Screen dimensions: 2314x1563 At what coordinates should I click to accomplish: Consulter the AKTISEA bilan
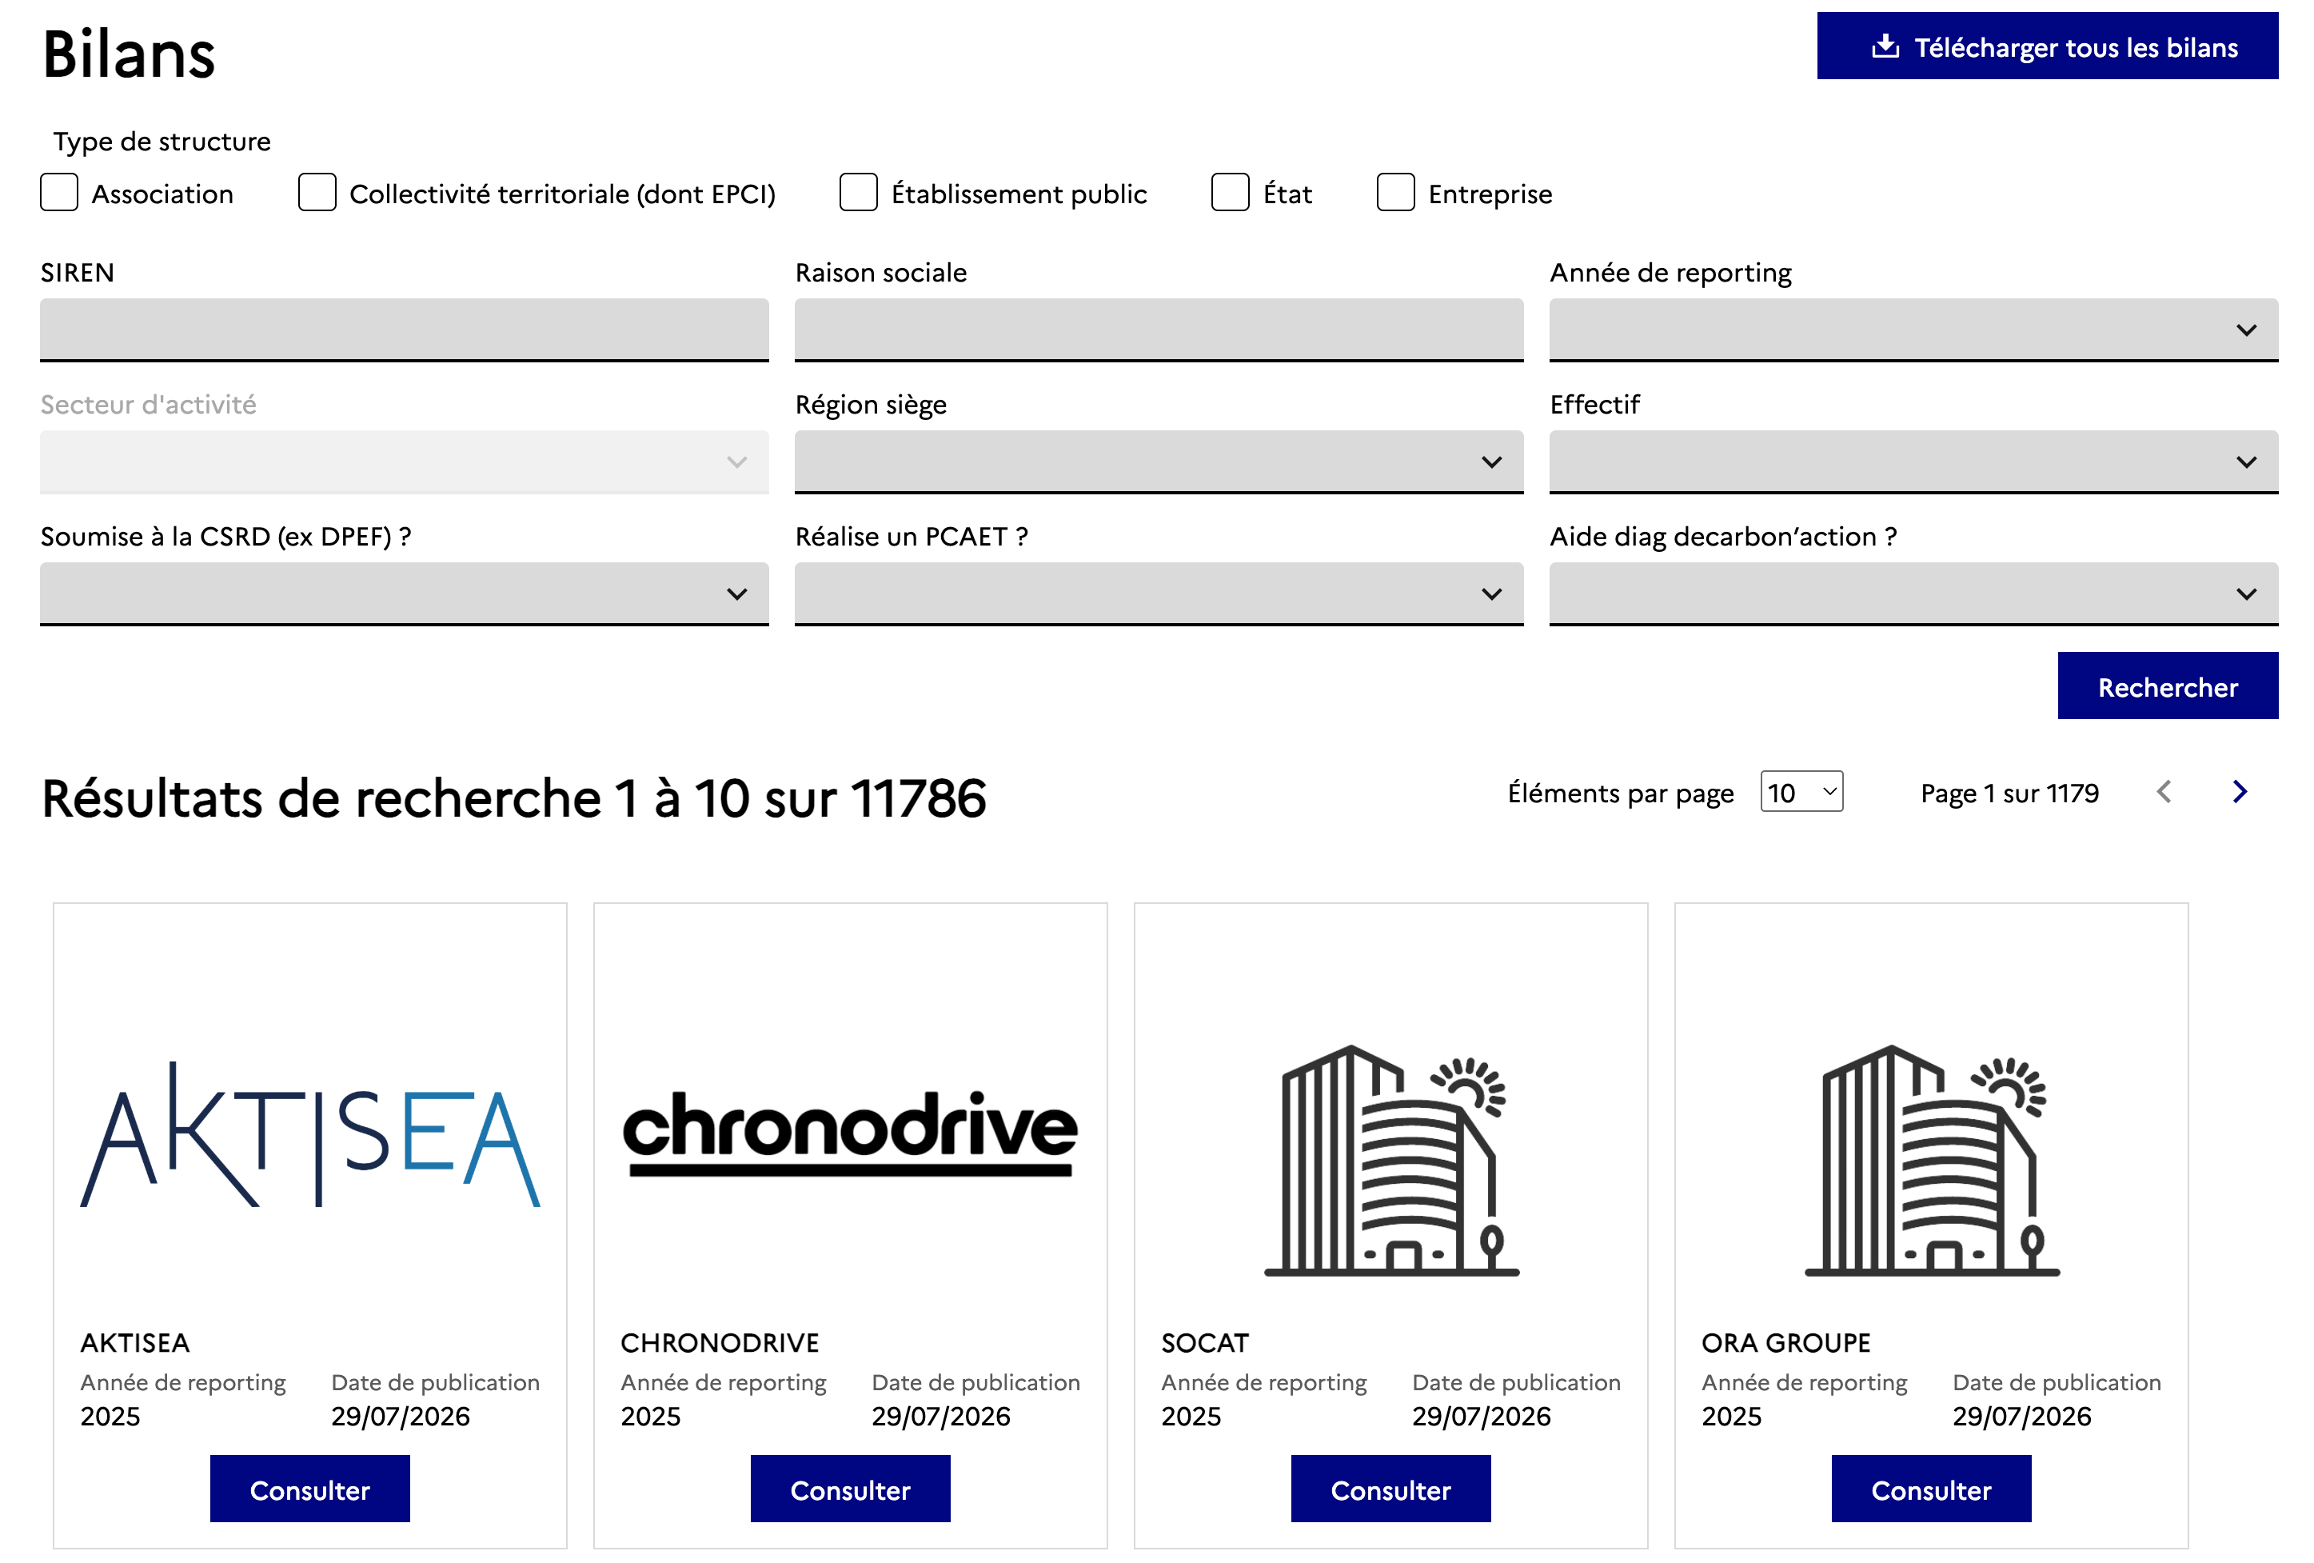(x=309, y=1489)
